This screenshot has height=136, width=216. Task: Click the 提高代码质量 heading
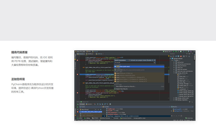pyautogui.click(x=20, y=52)
